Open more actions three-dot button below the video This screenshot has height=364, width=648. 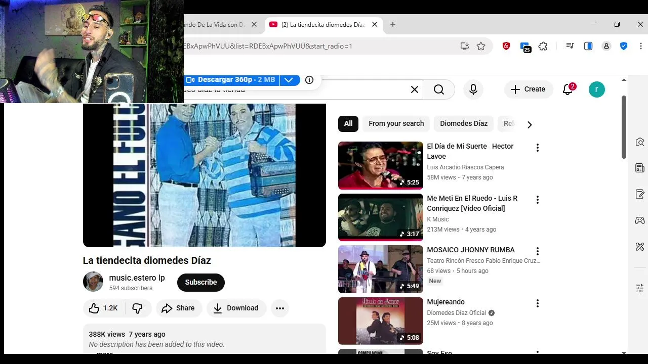[x=280, y=308]
